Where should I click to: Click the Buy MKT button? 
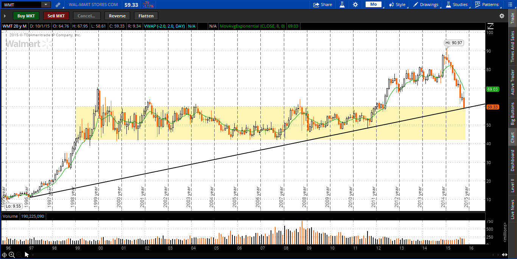(26, 16)
